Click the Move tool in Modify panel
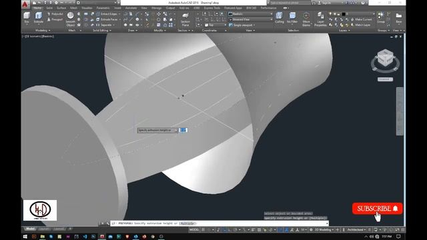This screenshot has width=427, height=240. (159, 14)
